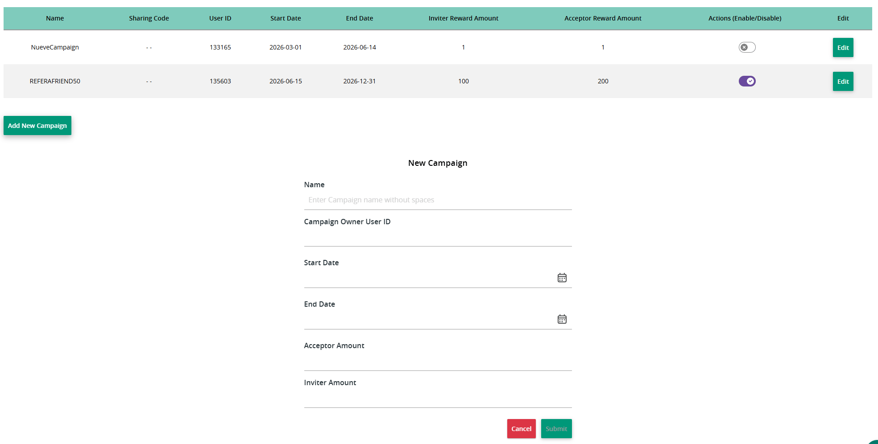Select start date 2026-03-01 cell

[286, 47]
